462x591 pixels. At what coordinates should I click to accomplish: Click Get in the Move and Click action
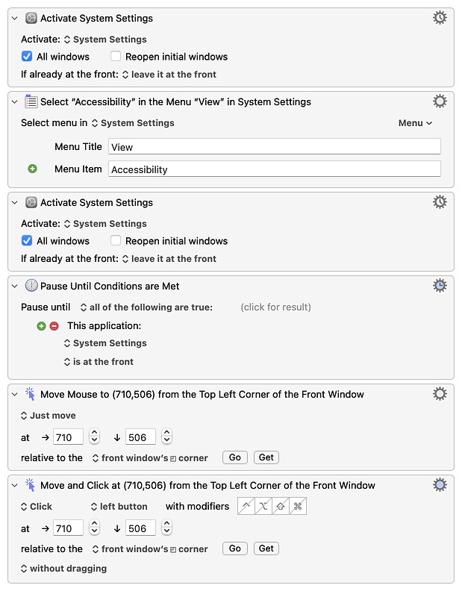[266, 548]
